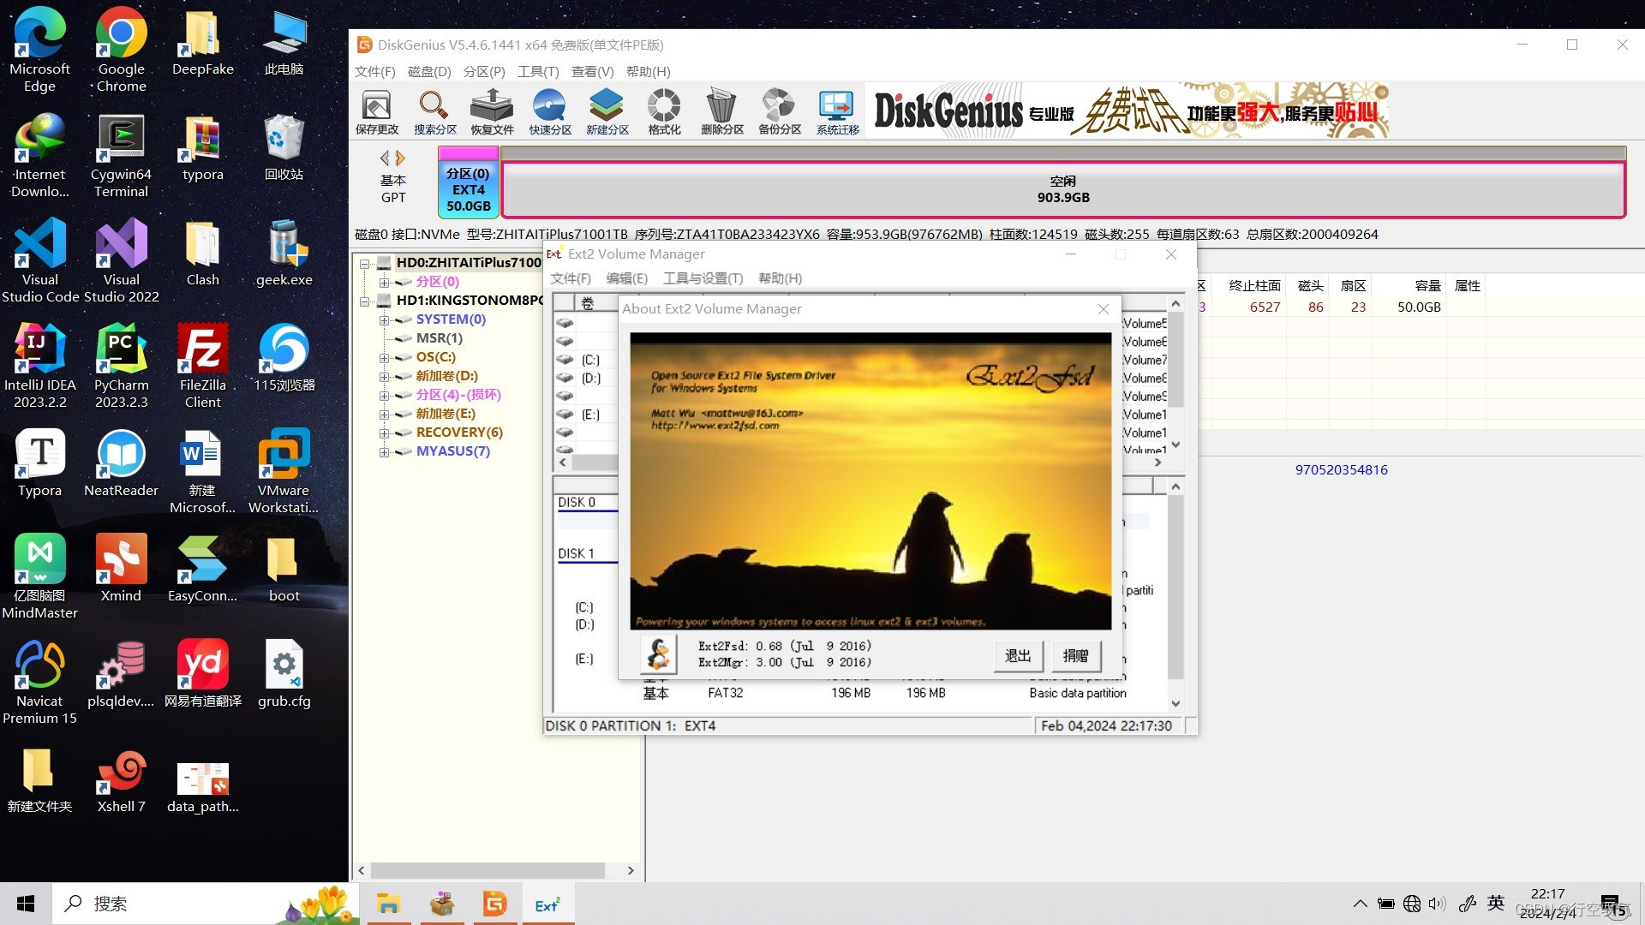Collapse the HD1:KINGSTONOM8PC tree node
Viewport: 1645px width, 925px height.
(x=365, y=301)
